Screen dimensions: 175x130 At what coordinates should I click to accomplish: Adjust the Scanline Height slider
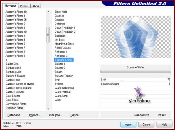coord(135,84)
